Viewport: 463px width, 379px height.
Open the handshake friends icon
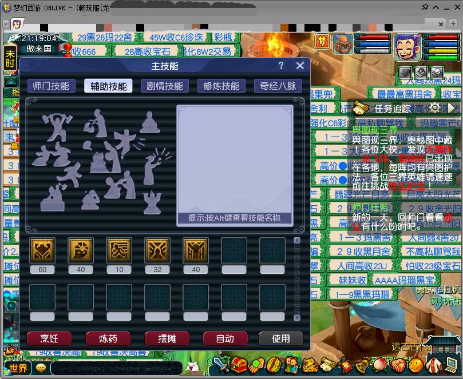398,366
